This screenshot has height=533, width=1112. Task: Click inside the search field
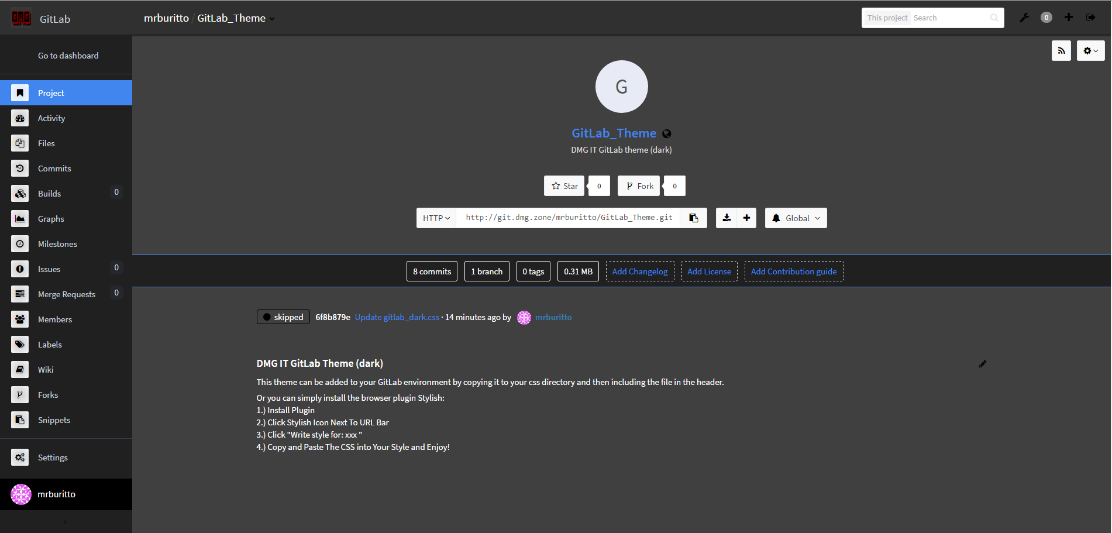click(948, 18)
